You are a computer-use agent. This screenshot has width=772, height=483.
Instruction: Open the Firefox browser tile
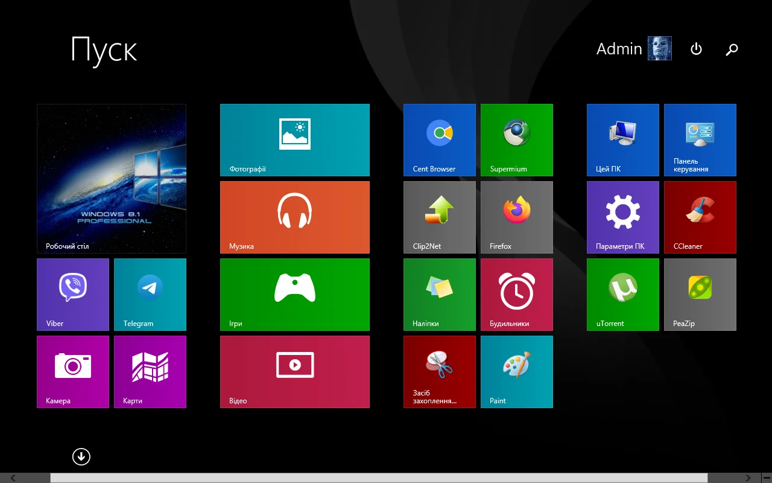[517, 217]
